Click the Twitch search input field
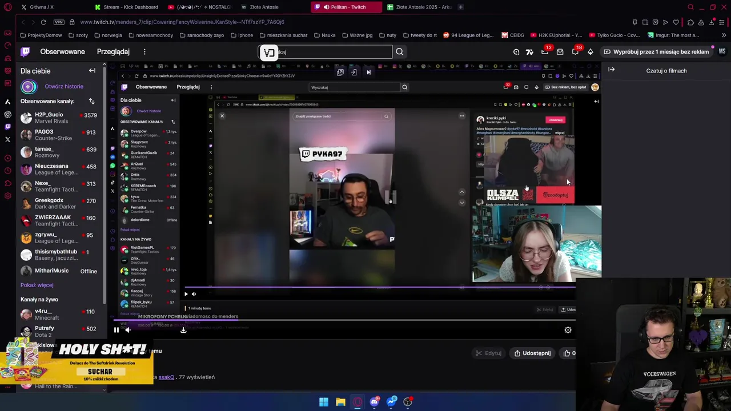Screen dimensions: 731x411 tap(326, 52)
